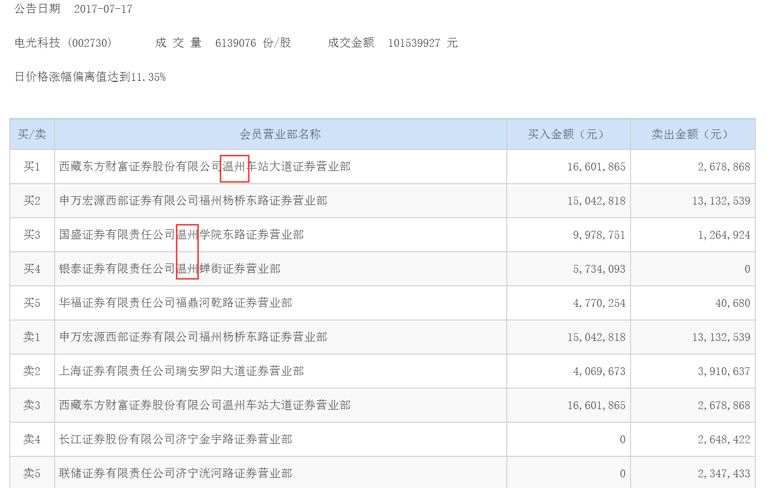Viewport: 767px width, 488px height.
Task: Select sell amount 1,264,924
Action: click(724, 235)
